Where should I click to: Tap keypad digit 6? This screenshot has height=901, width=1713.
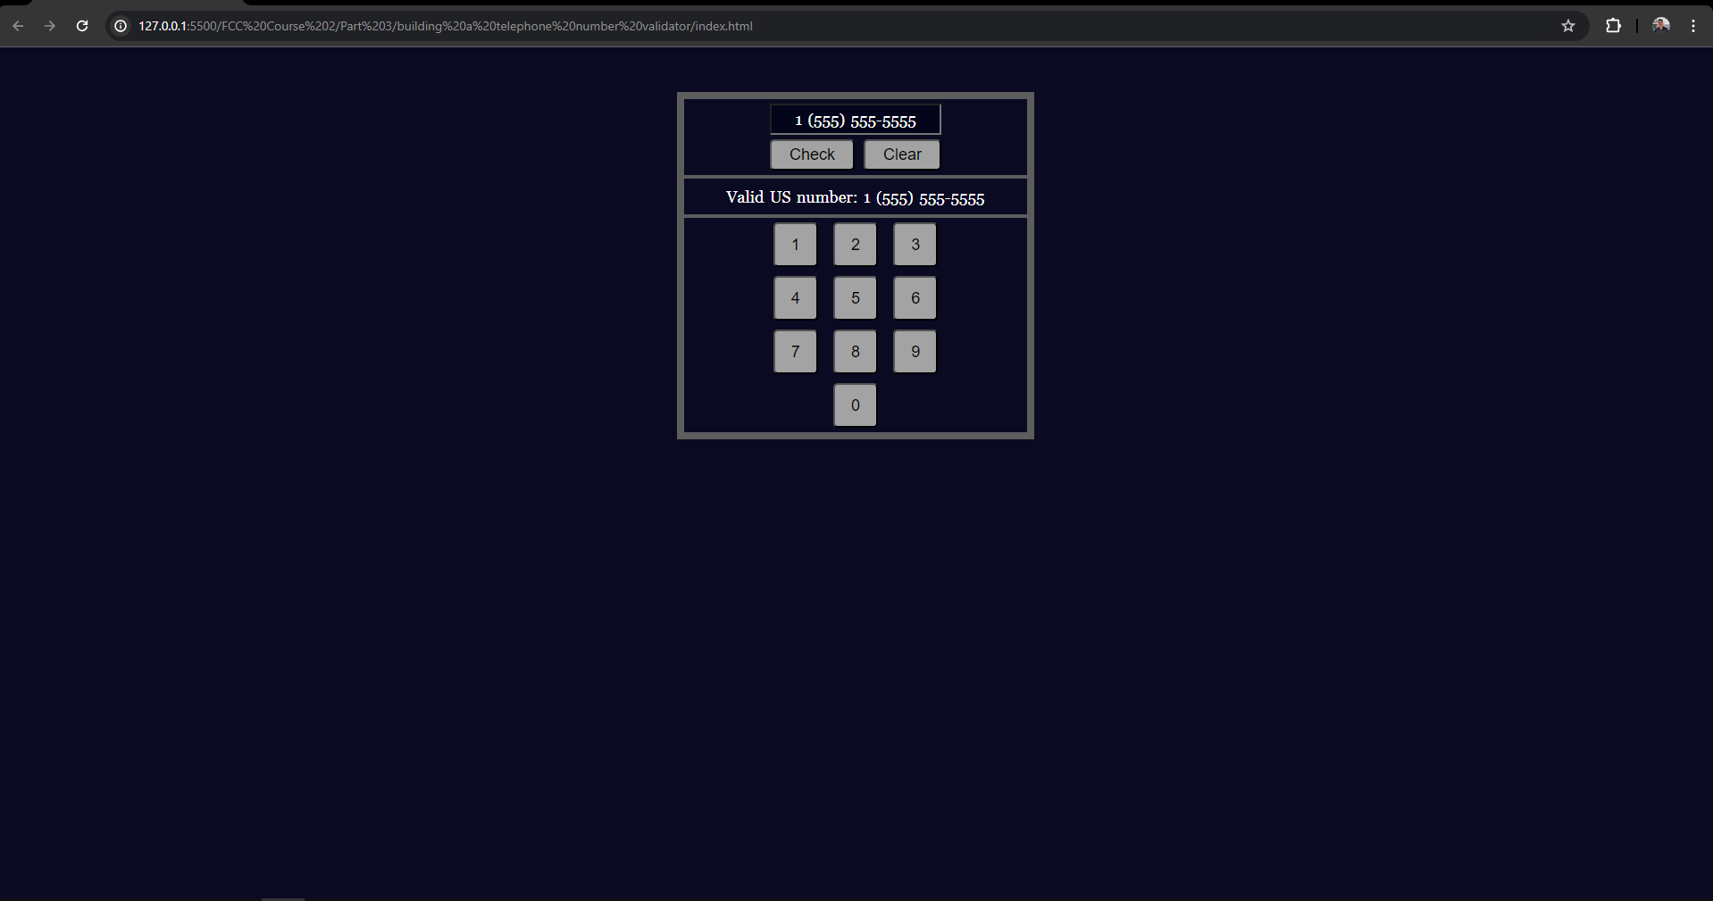pos(915,298)
